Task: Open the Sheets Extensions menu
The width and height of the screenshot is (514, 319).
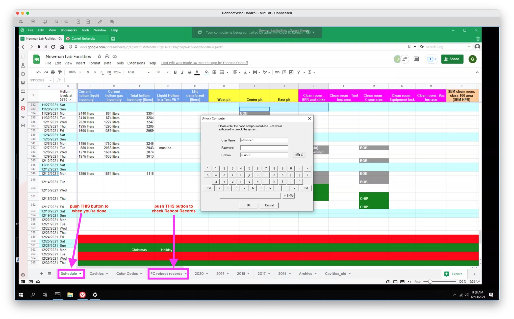Action: coord(136,63)
